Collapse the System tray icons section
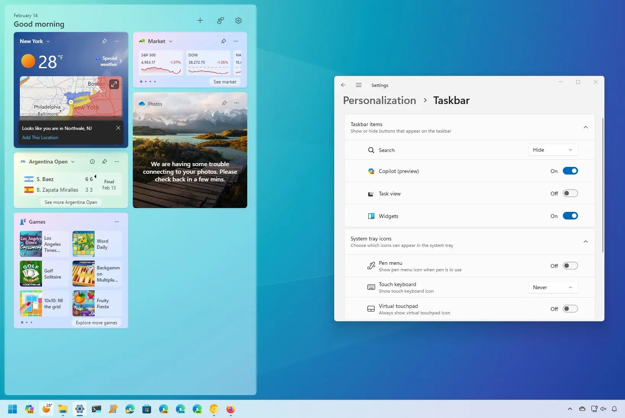Viewport: 625px width, 418px height. [586, 241]
